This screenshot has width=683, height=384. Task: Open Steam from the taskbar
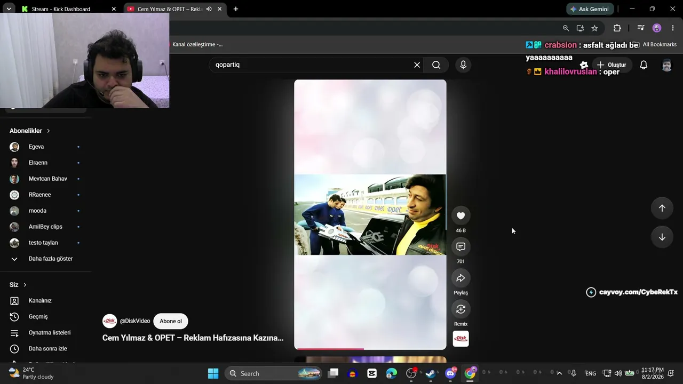click(431, 373)
